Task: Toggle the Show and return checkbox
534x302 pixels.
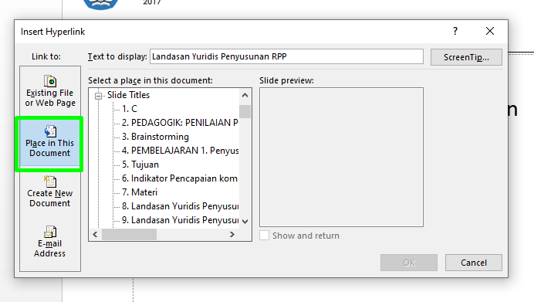Action: [264, 236]
